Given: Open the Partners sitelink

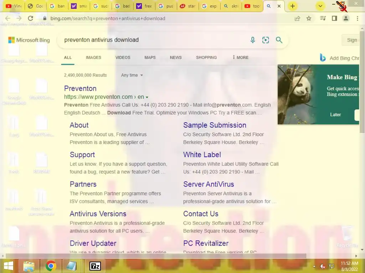Looking at the screenshot, I should tap(83, 184).
